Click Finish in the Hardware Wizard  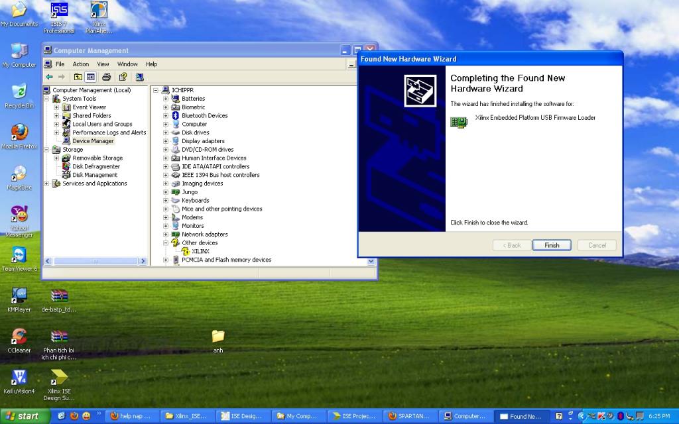(552, 245)
